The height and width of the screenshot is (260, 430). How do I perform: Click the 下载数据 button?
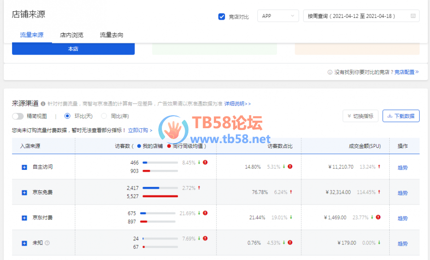point(401,116)
